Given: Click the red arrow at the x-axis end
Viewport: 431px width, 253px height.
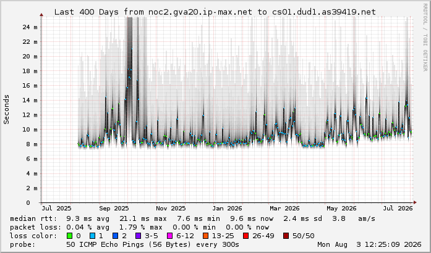Looking at the screenshot, I should 415,202.
